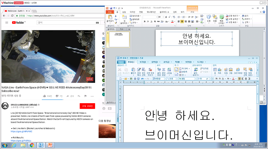Open https://goo.gl/APoYMC link in description

coord(21,132)
